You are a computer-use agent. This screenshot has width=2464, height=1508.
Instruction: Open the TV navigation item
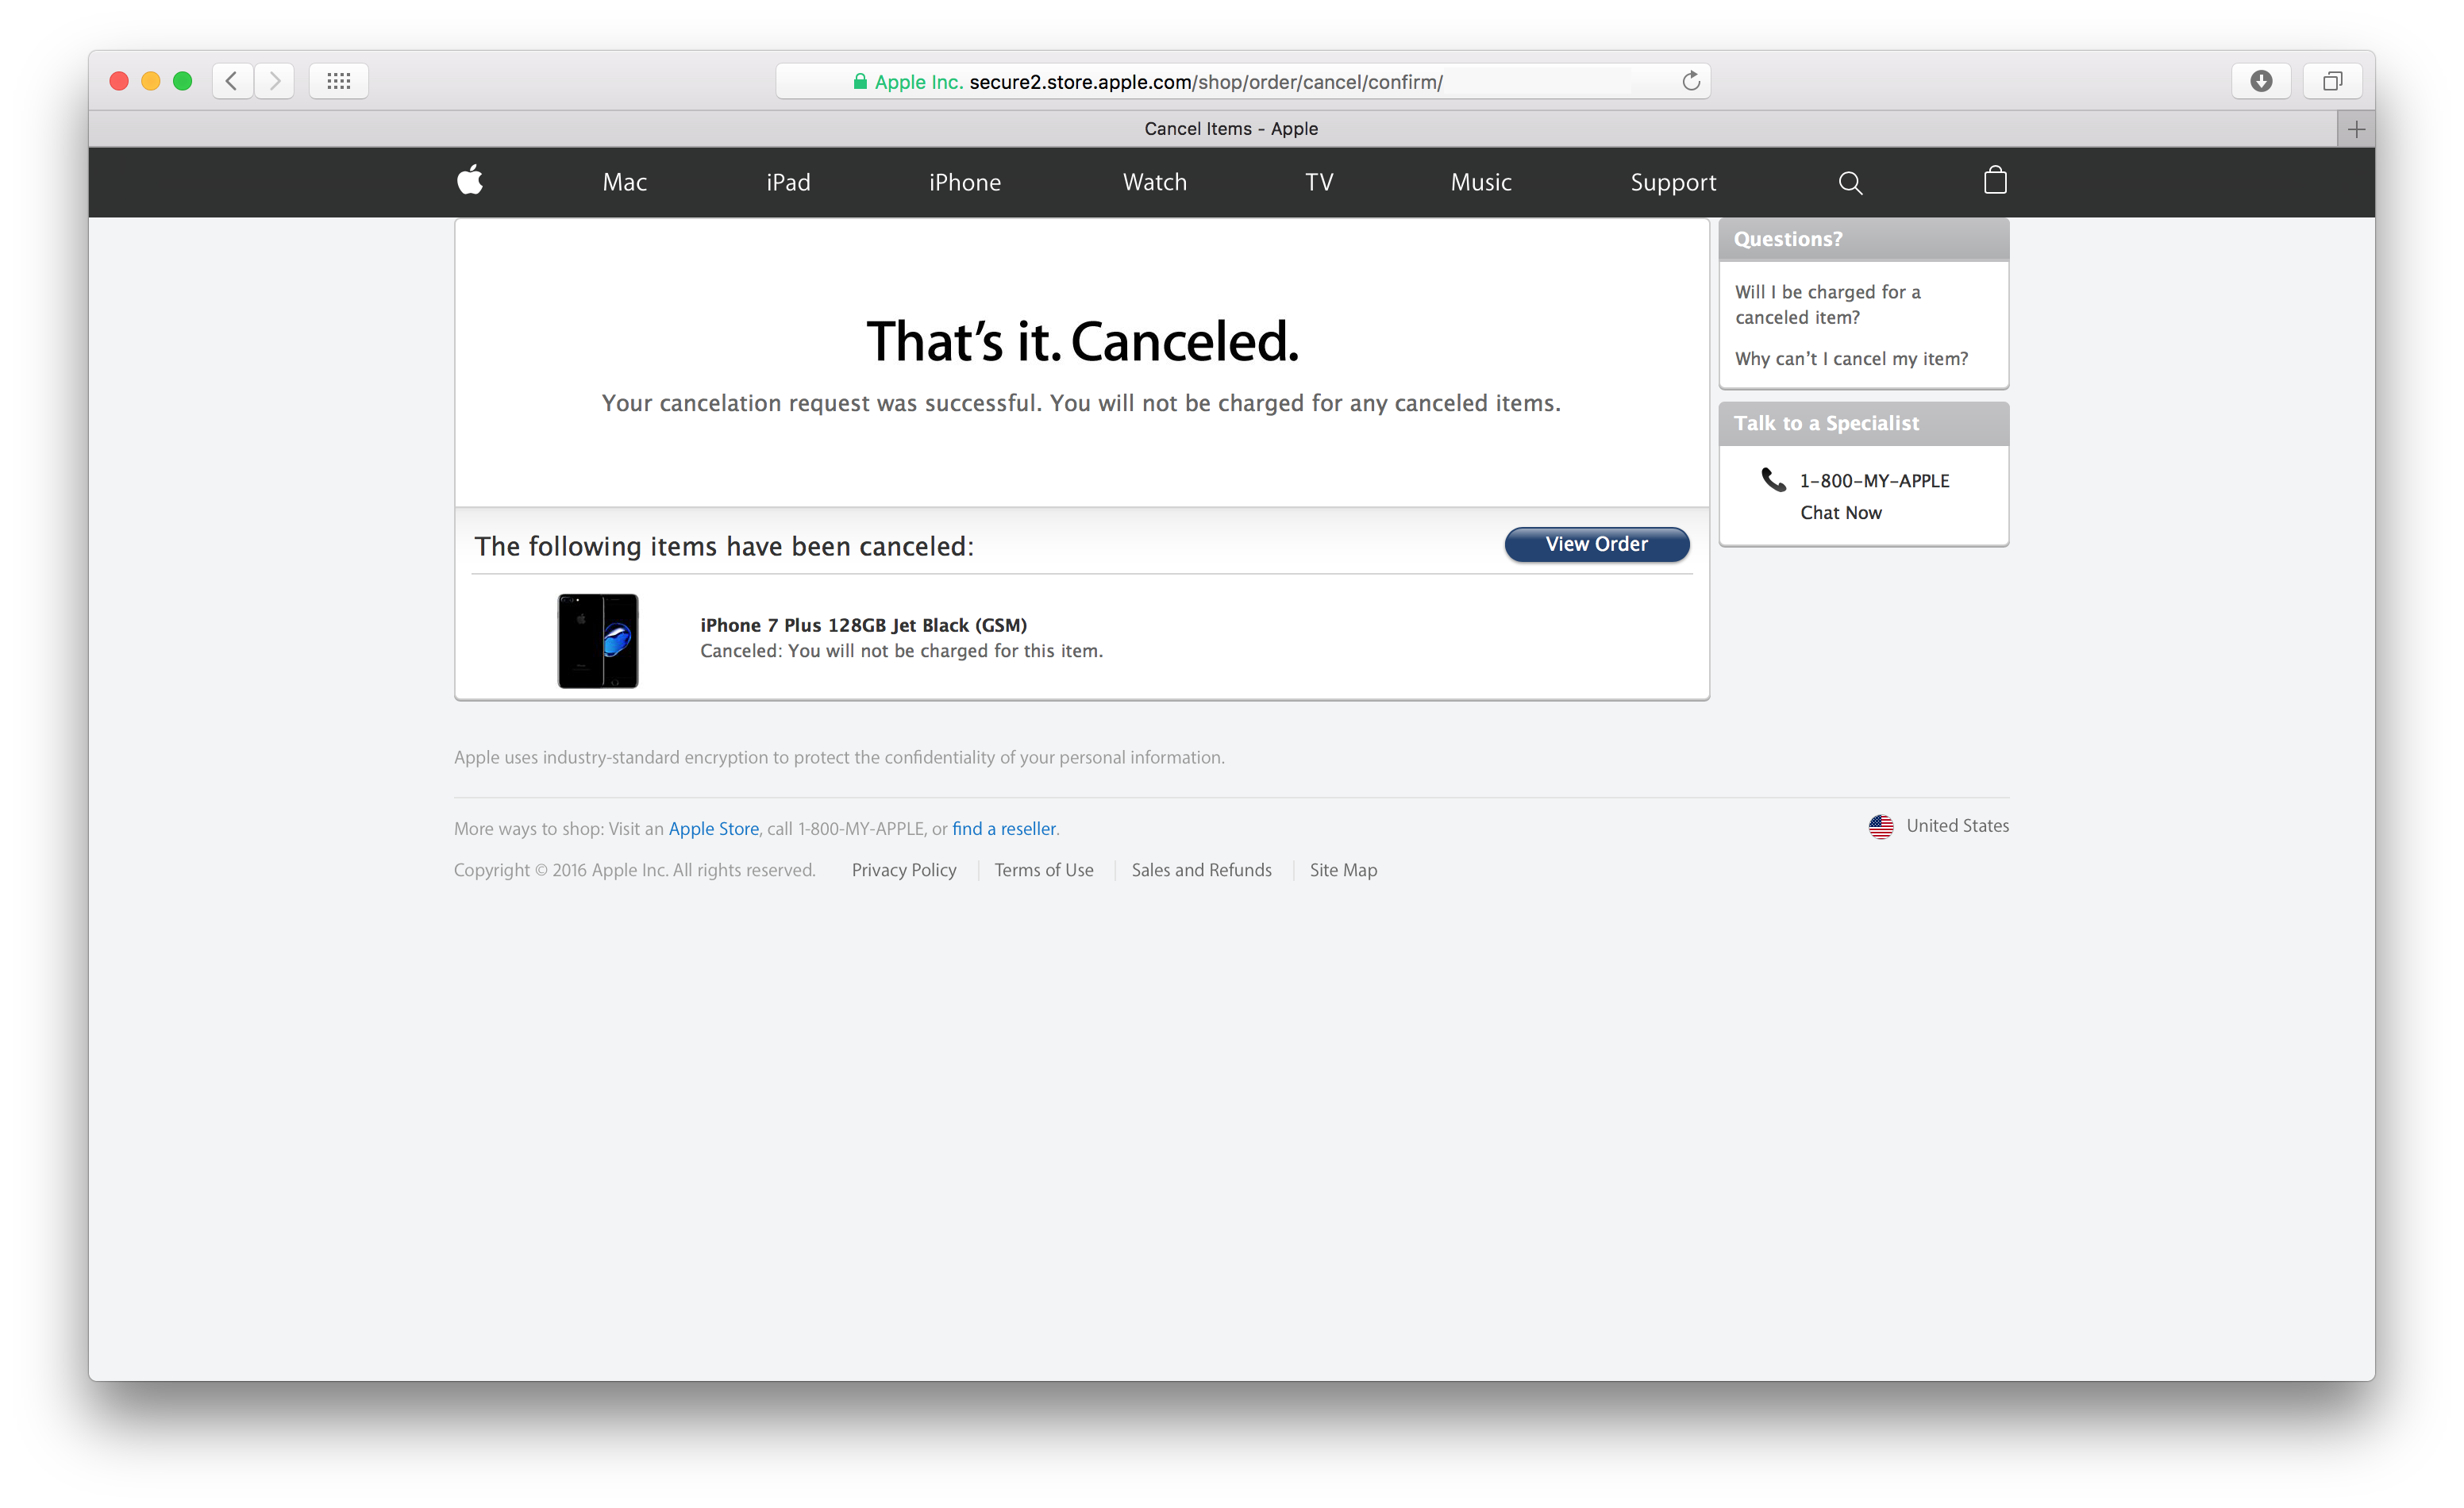tap(1319, 182)
